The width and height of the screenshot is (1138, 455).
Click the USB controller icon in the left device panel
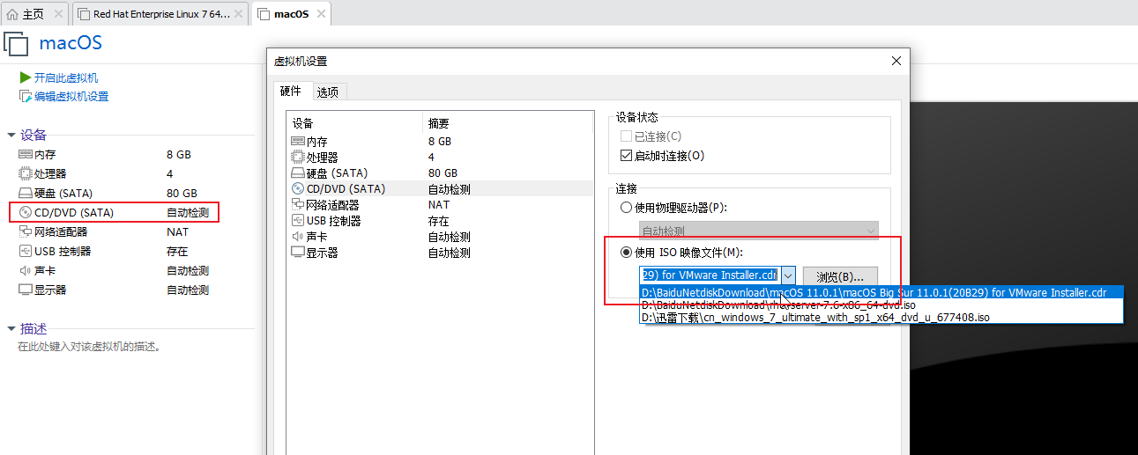click(26, 252)
